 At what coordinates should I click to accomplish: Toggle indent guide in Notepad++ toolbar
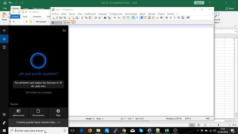click(x=141, y=17)
